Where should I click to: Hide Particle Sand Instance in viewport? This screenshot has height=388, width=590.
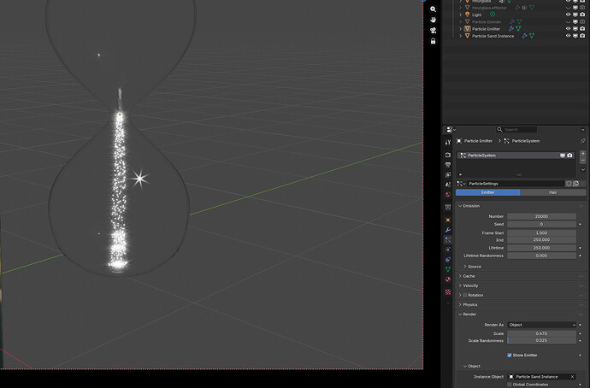coord(568,36)
